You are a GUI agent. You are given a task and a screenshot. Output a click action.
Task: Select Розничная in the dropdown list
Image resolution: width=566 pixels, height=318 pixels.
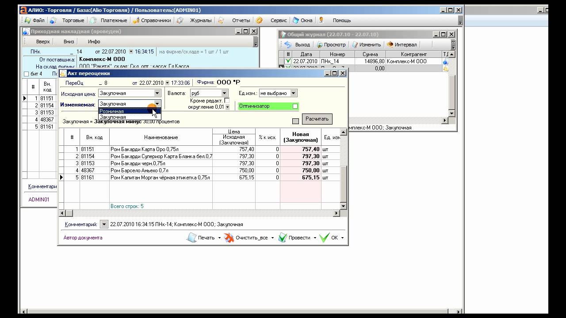(x=130, y=111)
